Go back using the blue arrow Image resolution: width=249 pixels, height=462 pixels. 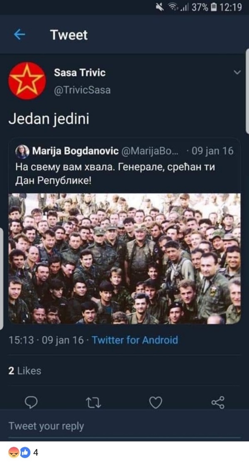pyautogui.click(x=20, y=35)
